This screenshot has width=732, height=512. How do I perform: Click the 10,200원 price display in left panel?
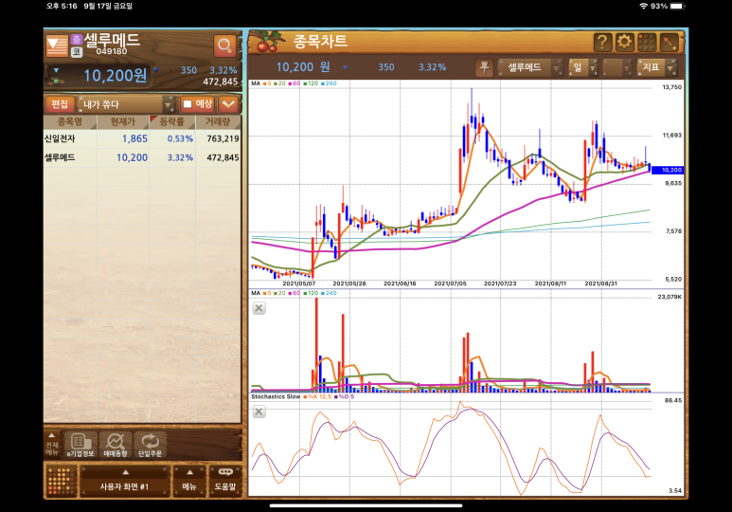click(x=116, y=75)
